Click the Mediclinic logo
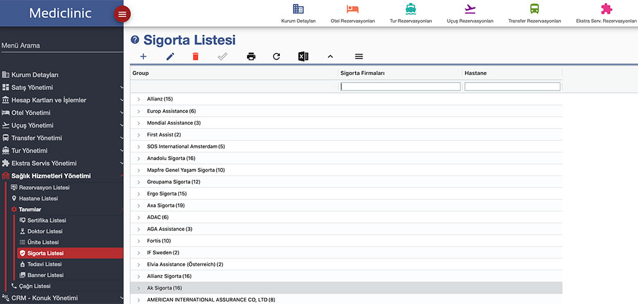This screenshot has width=638, height=304. (x=60, y=13)
